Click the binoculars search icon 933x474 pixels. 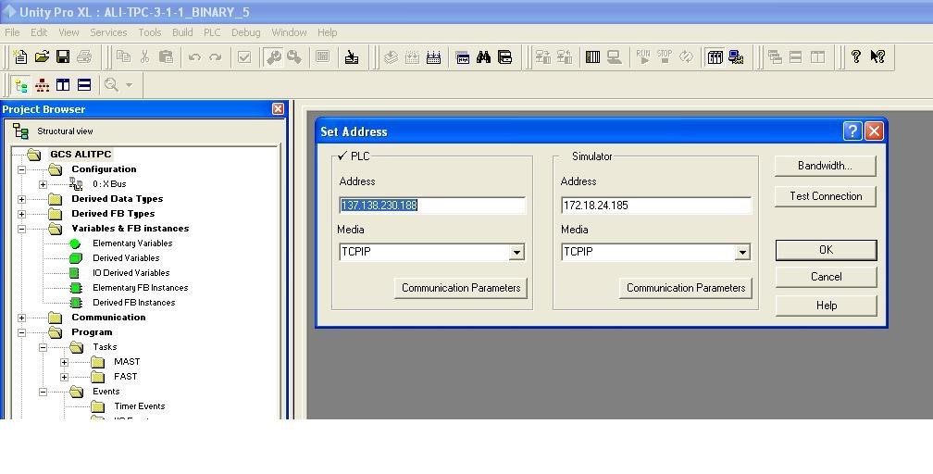[483, 57]
